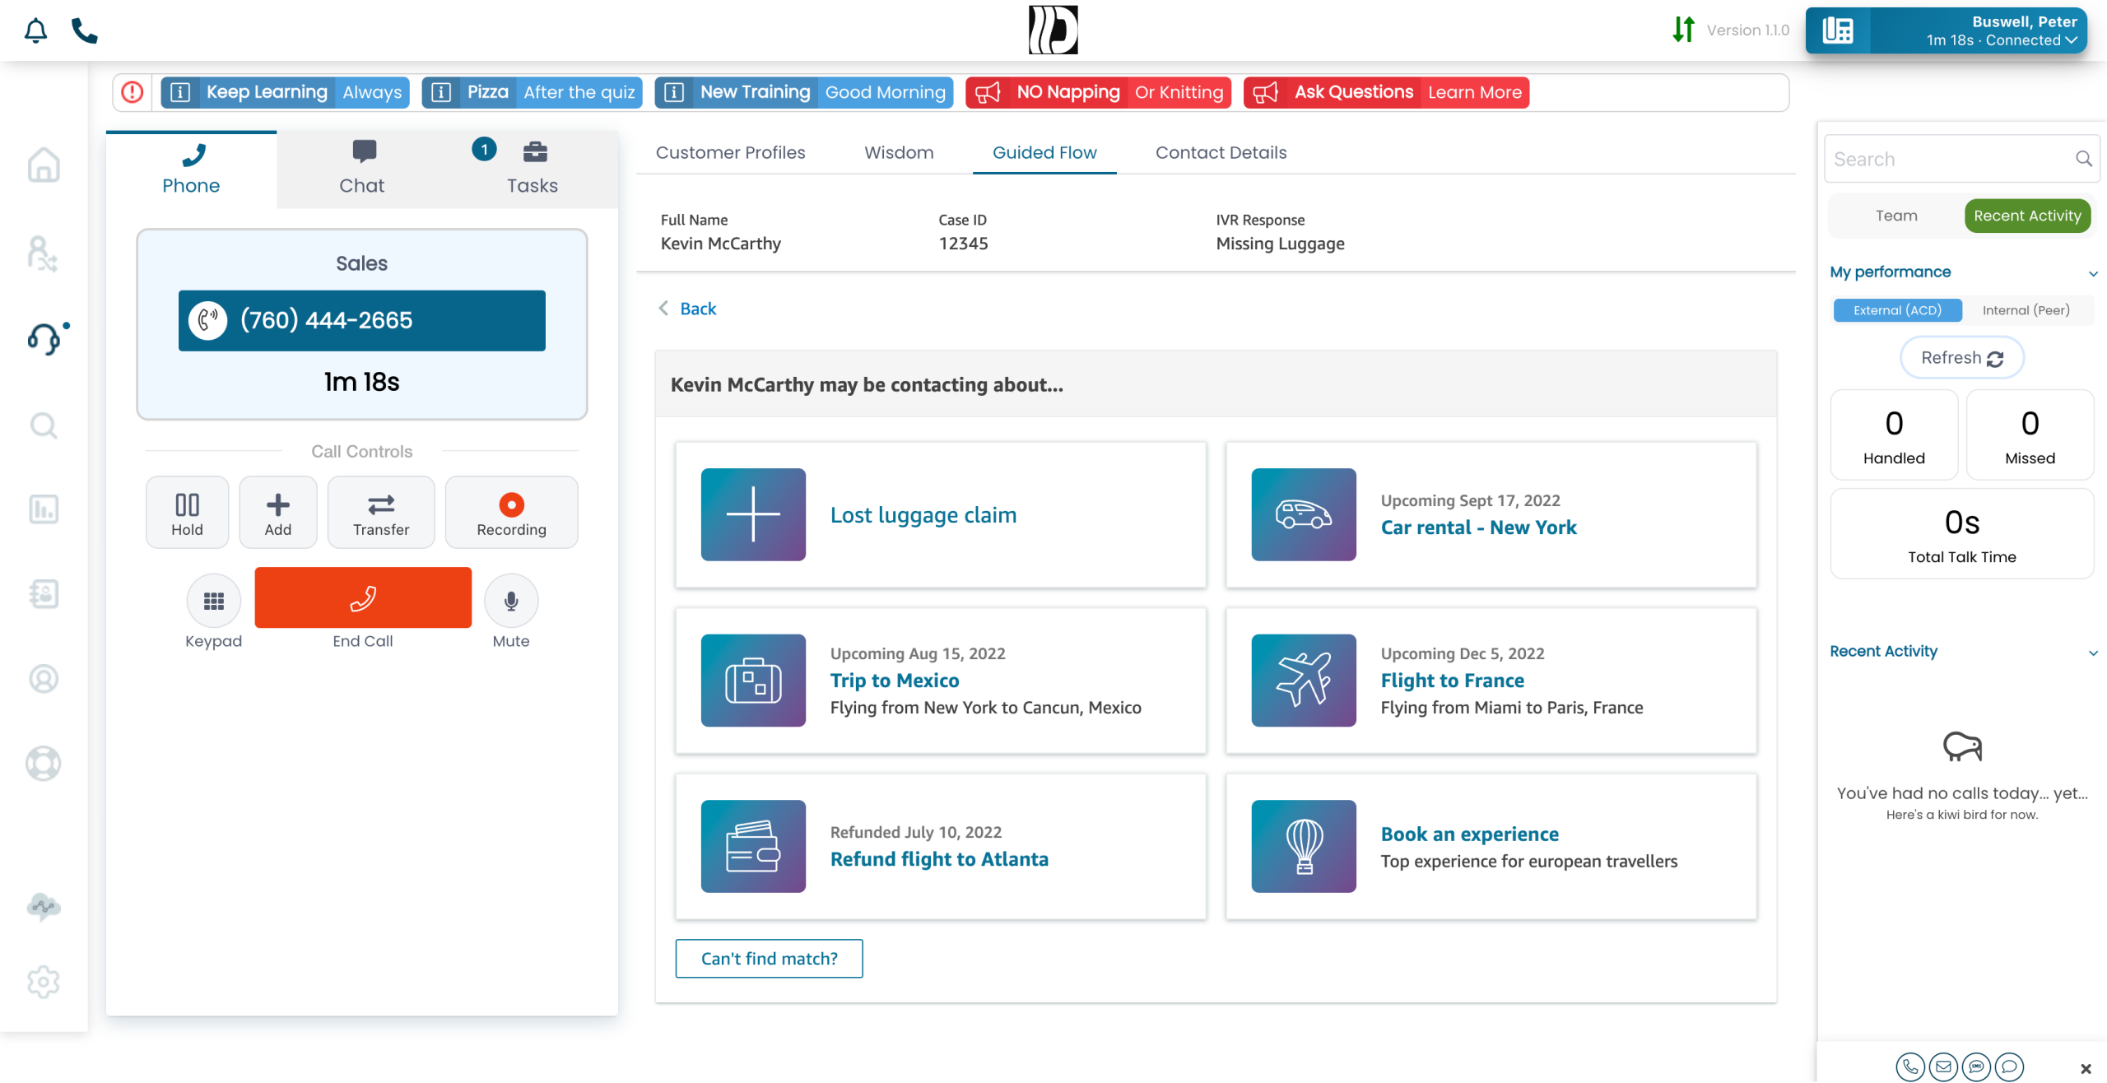Click the phone icon at bottom right
This screenshot has width=2107, height=1083.
[1910, 1067]
